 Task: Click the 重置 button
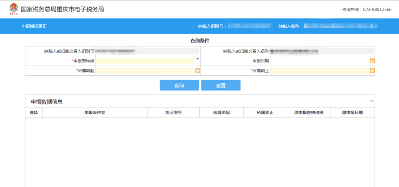[x=221, y=85]
